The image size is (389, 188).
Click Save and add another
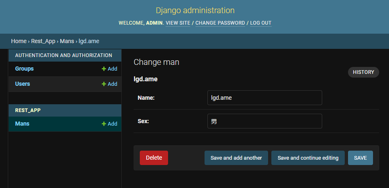click(236, 158)
